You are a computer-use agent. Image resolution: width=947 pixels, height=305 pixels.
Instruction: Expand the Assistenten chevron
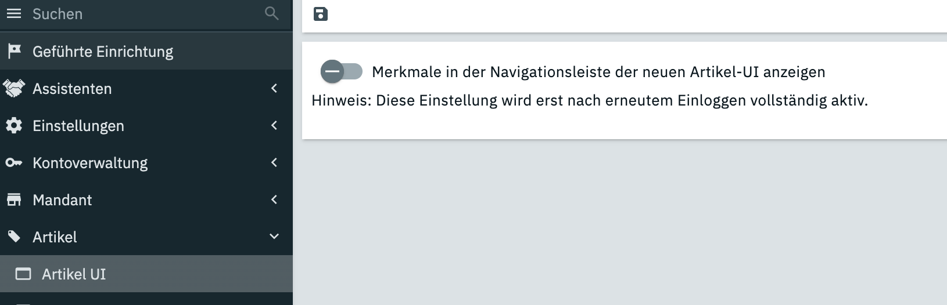(274, 88)
